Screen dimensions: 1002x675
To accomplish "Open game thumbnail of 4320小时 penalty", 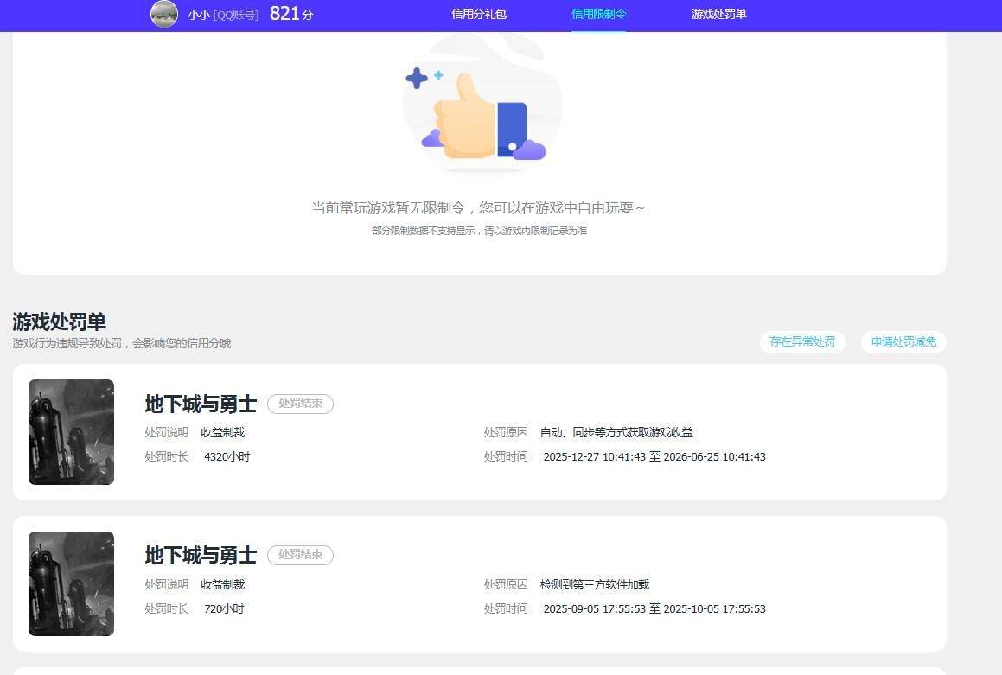I will tap(72, 432).
